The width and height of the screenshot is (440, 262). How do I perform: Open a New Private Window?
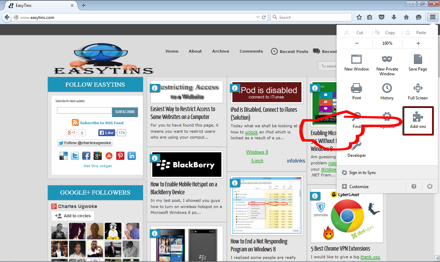coord(387,65)
